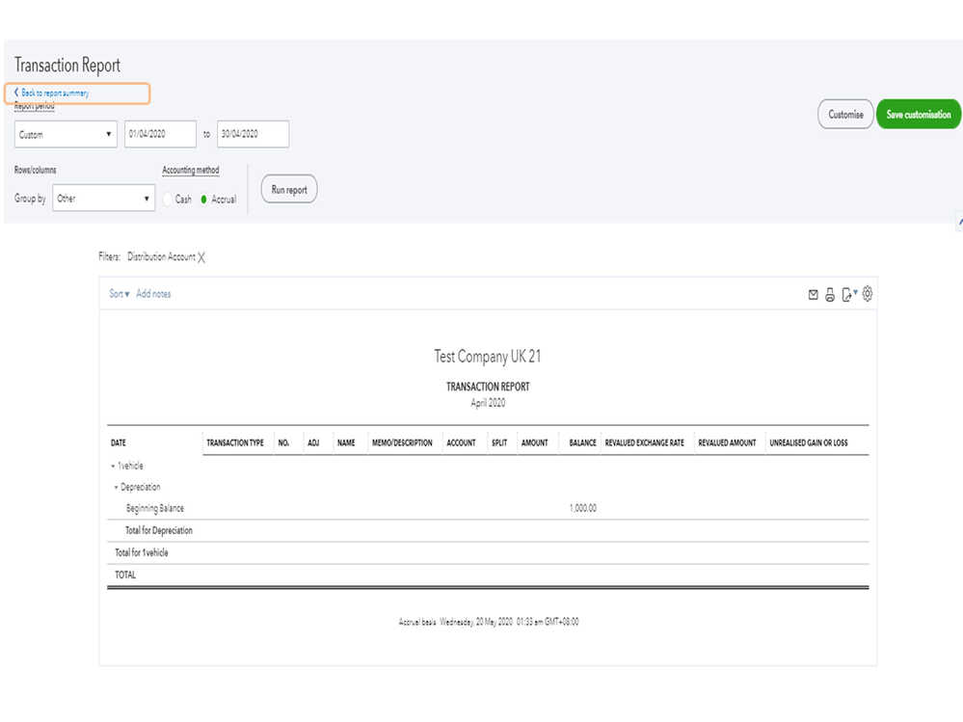Viewport: 963px width, 722px height.
Task: Go Back to report summary link
Action: coord(52,93)
